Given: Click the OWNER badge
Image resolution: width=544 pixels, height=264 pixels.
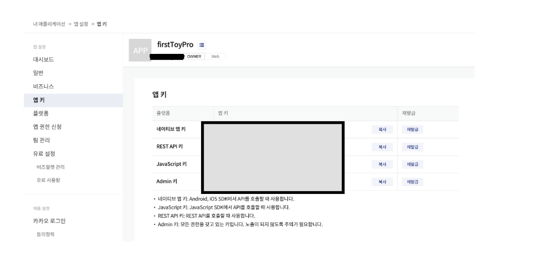Looking at the screenshot, I should tap(194, 57).
